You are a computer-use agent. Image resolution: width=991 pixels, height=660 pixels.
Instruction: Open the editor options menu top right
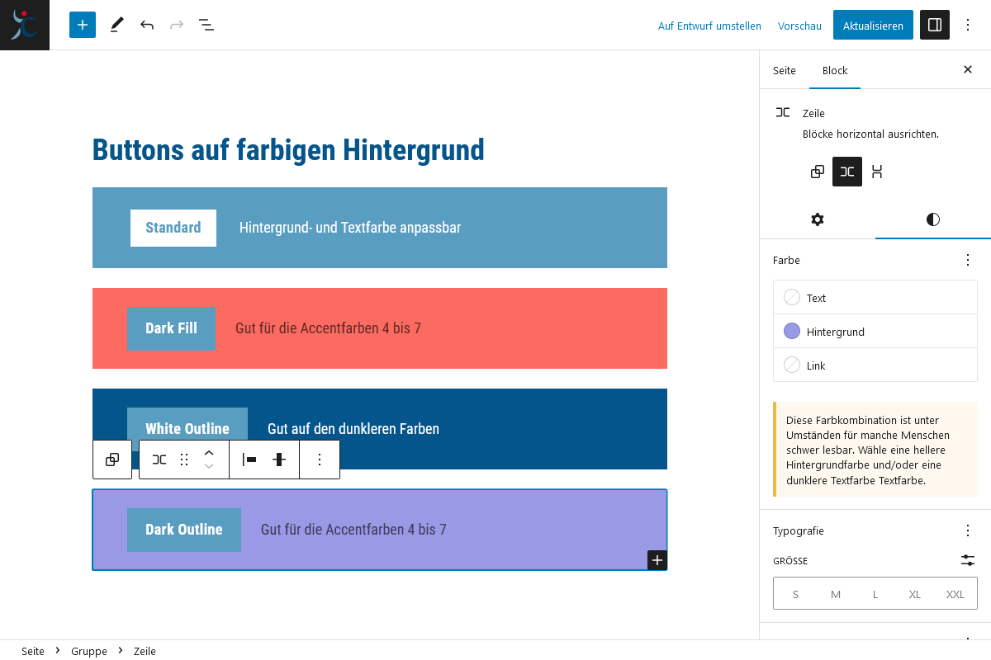tap(967, 25)
